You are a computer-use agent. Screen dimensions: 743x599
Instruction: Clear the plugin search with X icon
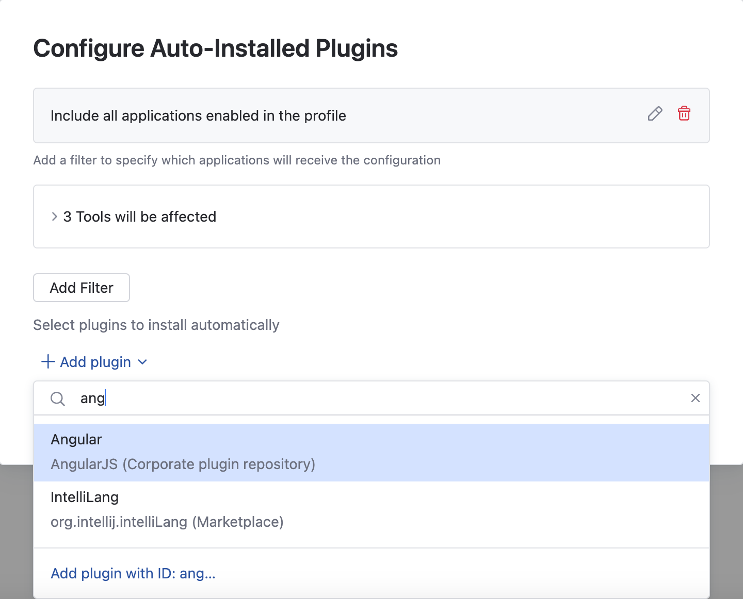tap(696, 398)
